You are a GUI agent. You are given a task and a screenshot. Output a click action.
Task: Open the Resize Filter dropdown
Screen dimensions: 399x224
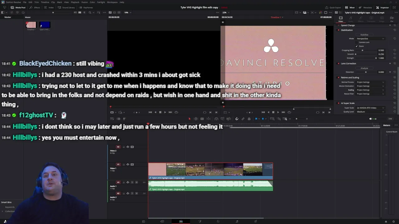[x=370, y=94]
